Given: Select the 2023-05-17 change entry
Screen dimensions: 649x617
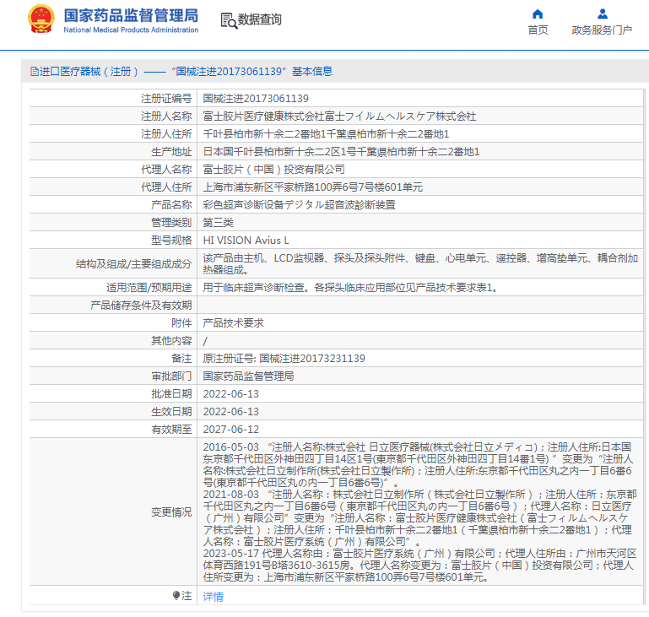Looking at the screenshot, I should point(420,566).
